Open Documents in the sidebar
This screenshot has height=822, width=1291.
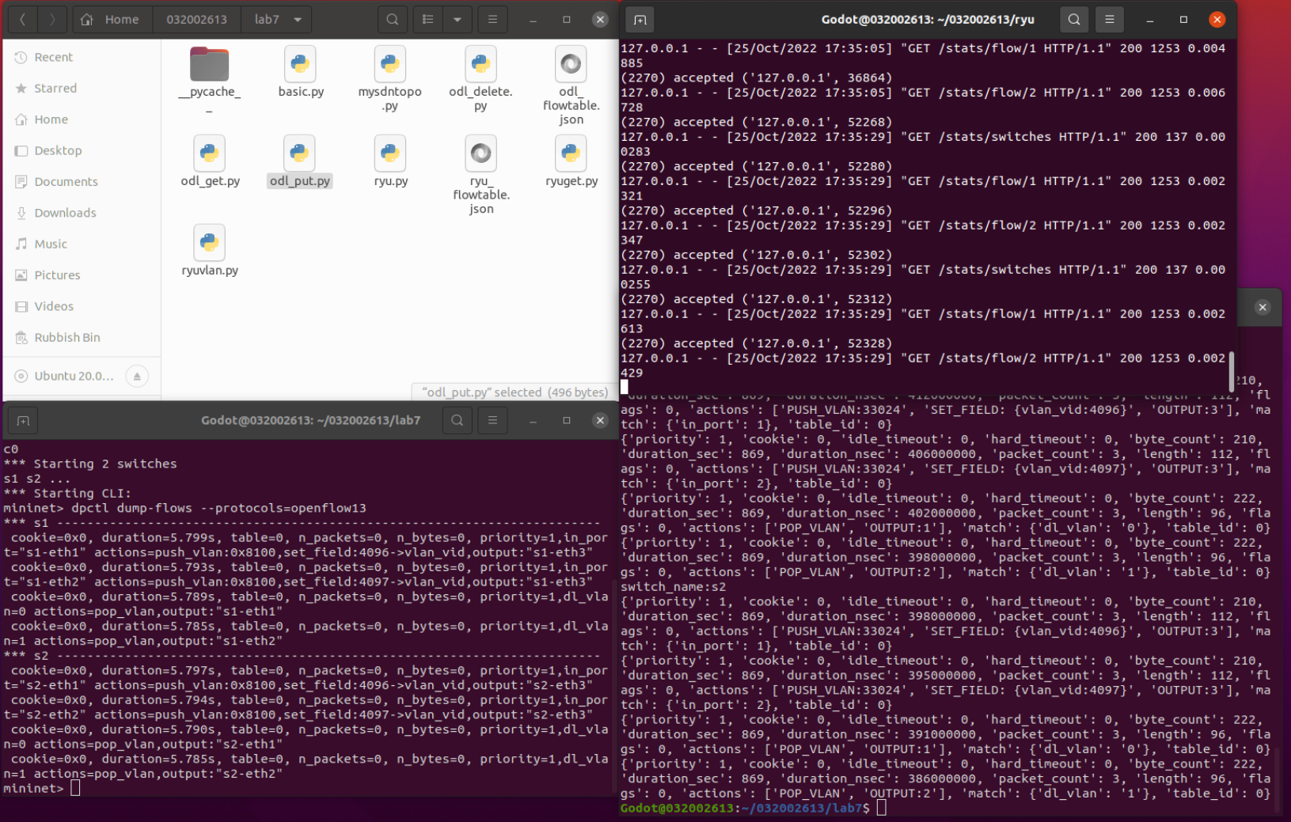point(82,182)
